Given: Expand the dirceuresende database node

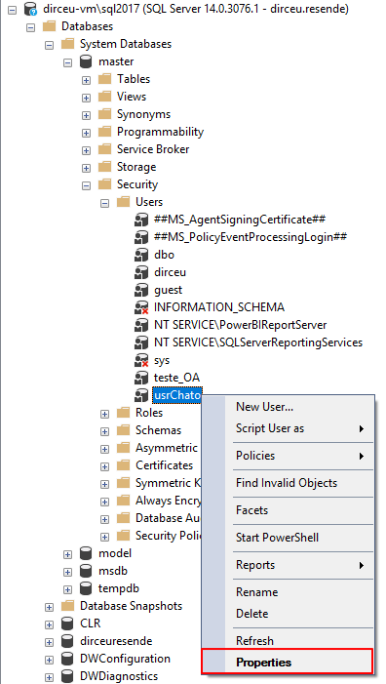Looking at the screenshot, I should [50, 642].
